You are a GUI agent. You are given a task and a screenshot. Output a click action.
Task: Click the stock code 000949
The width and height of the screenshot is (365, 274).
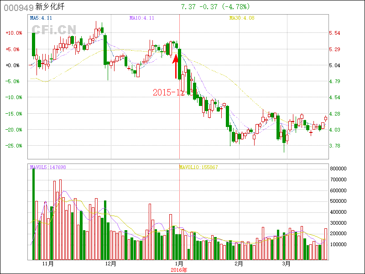pos(16,7)
